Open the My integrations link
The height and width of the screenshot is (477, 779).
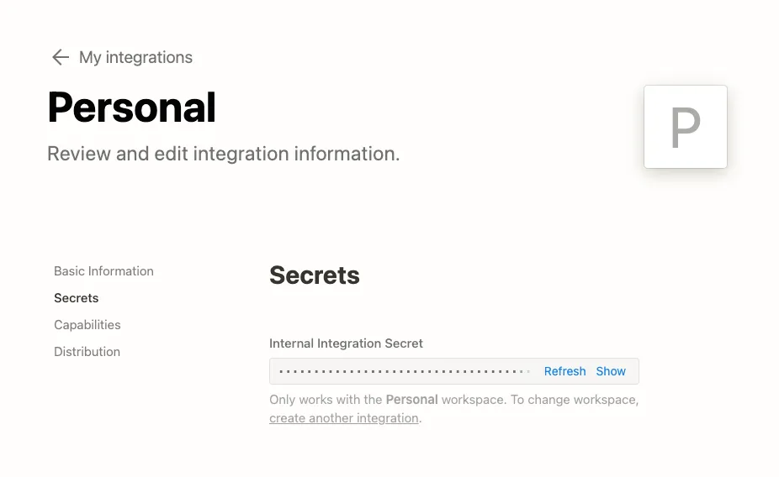click(135, 57)
